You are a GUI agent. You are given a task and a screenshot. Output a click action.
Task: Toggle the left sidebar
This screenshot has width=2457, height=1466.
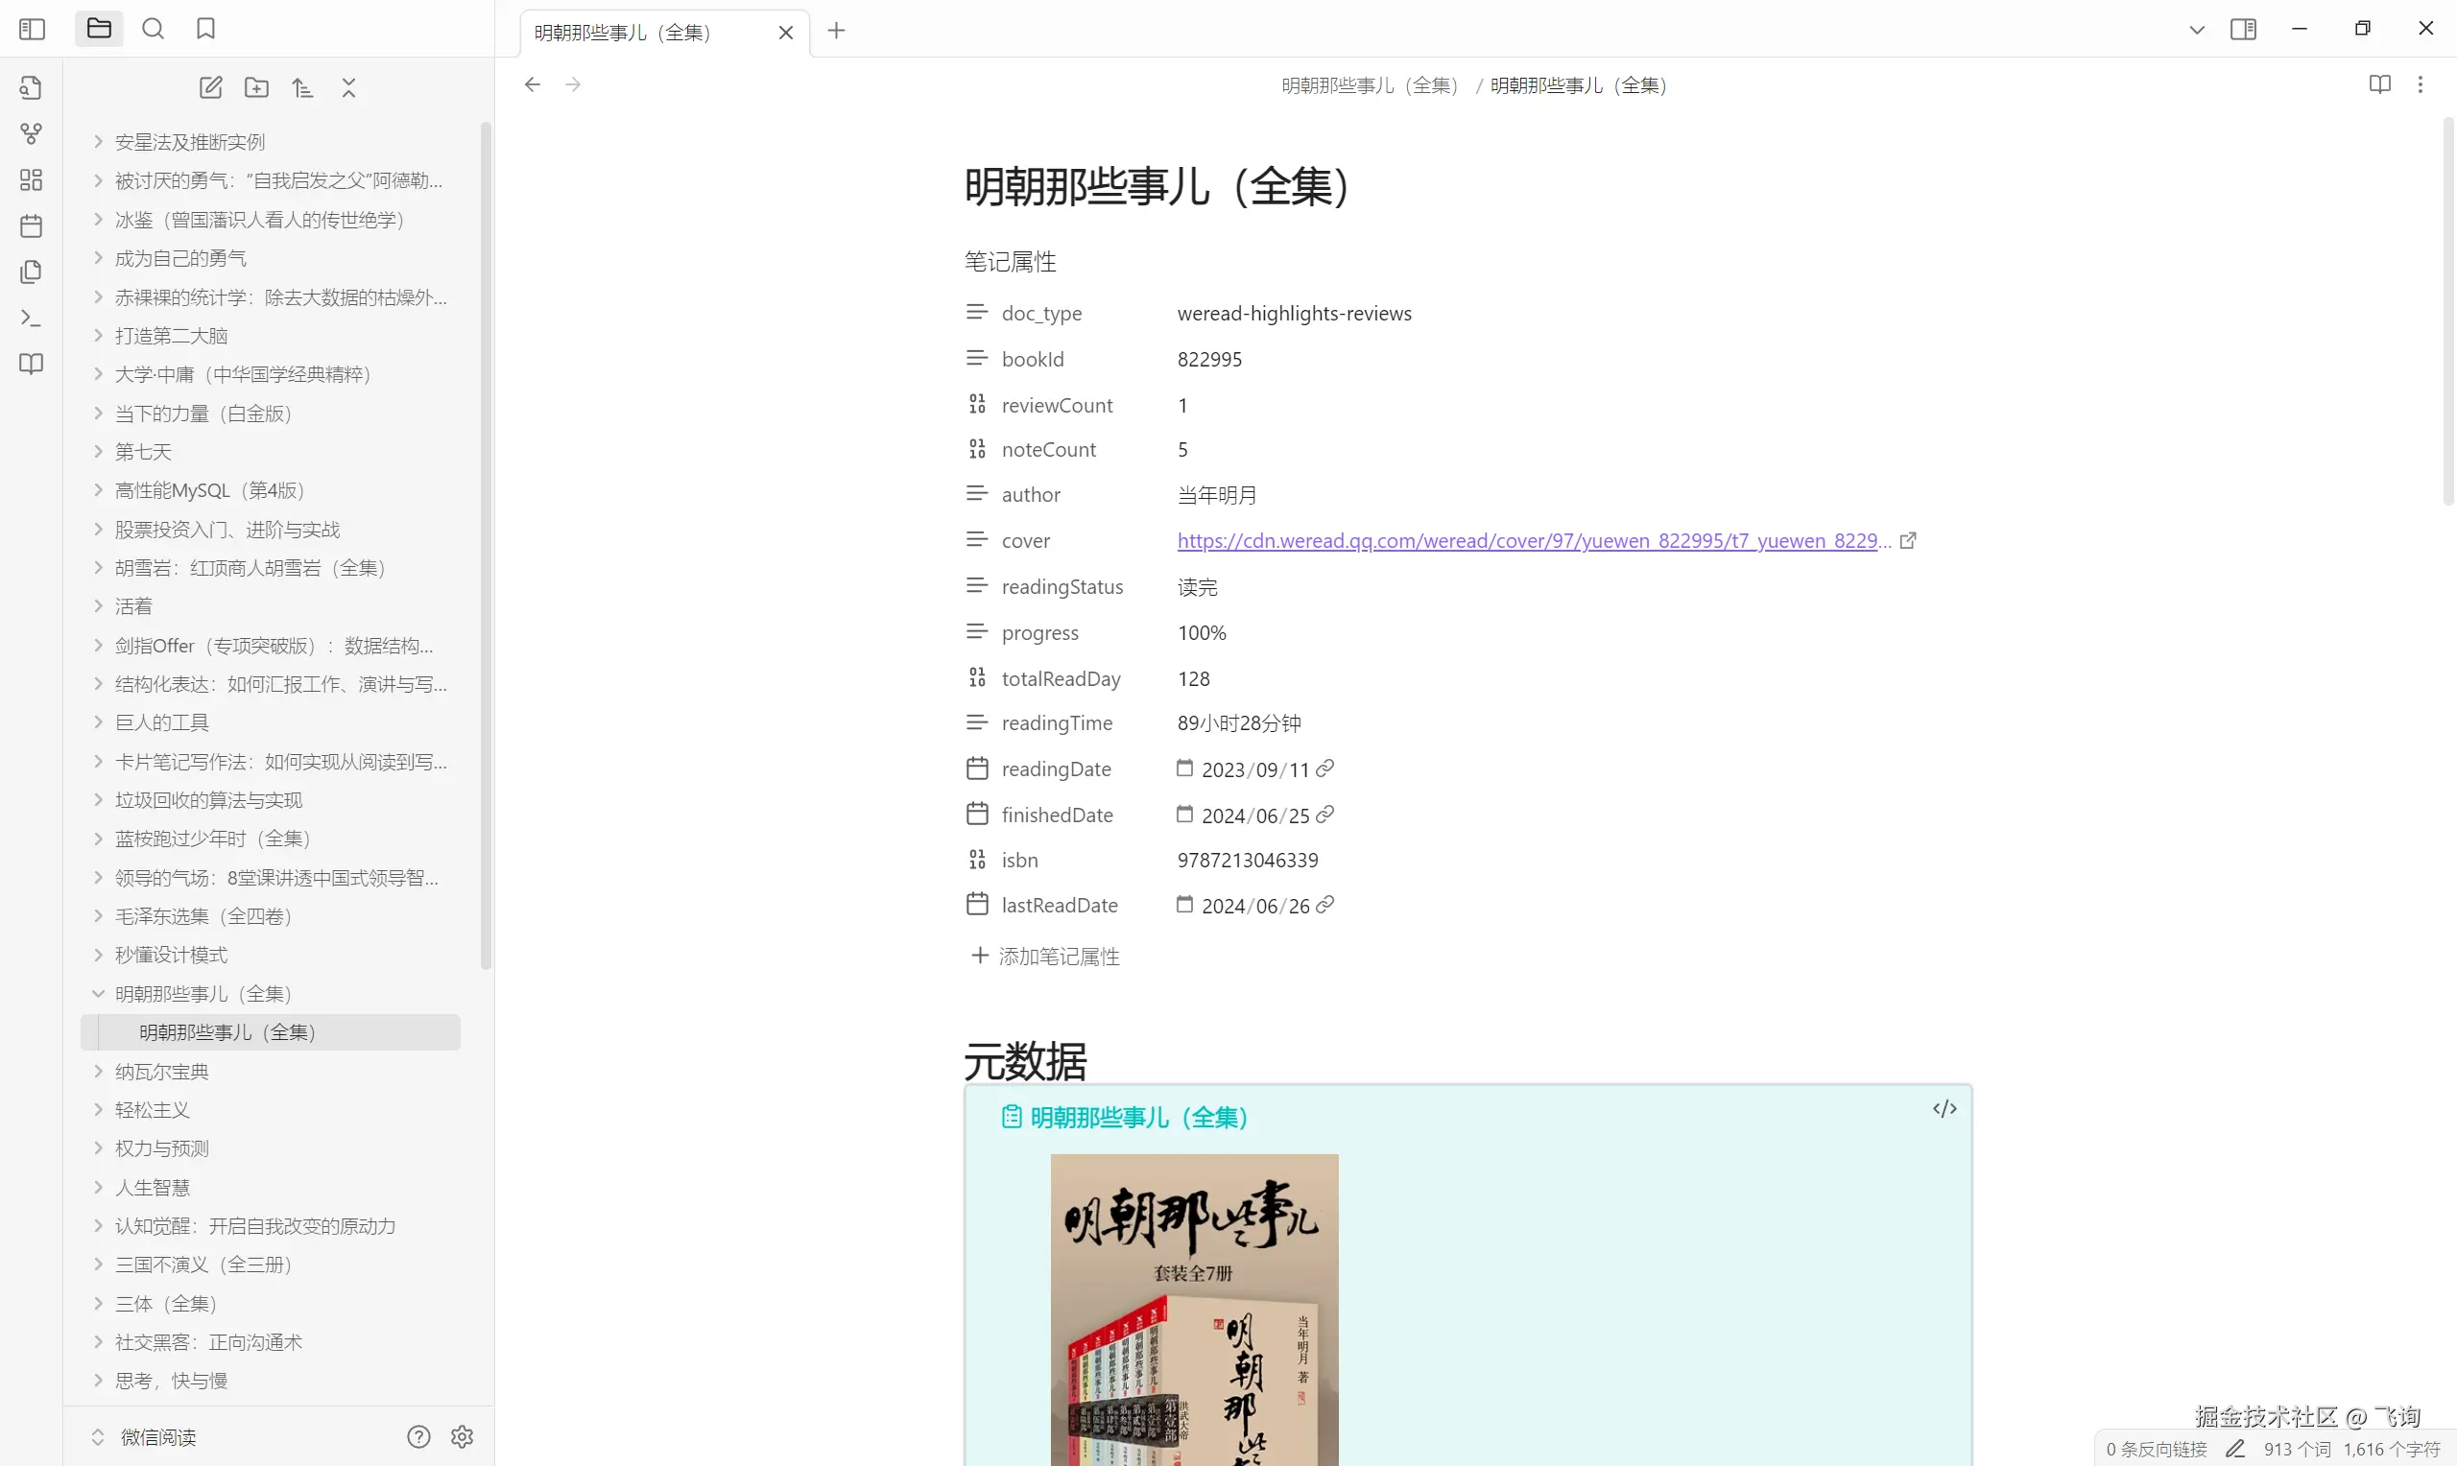[32, 29]
